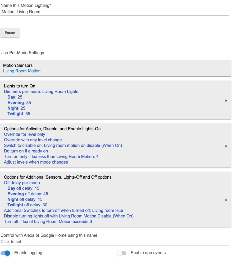This screenshot has height=260, width=233.
Task: Select Do turn on if already on
Action: [x=26, y=151]
